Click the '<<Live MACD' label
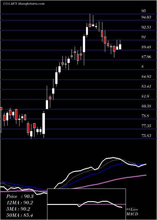Viewport: 157px width, 220px height. (x=132, y=212)
